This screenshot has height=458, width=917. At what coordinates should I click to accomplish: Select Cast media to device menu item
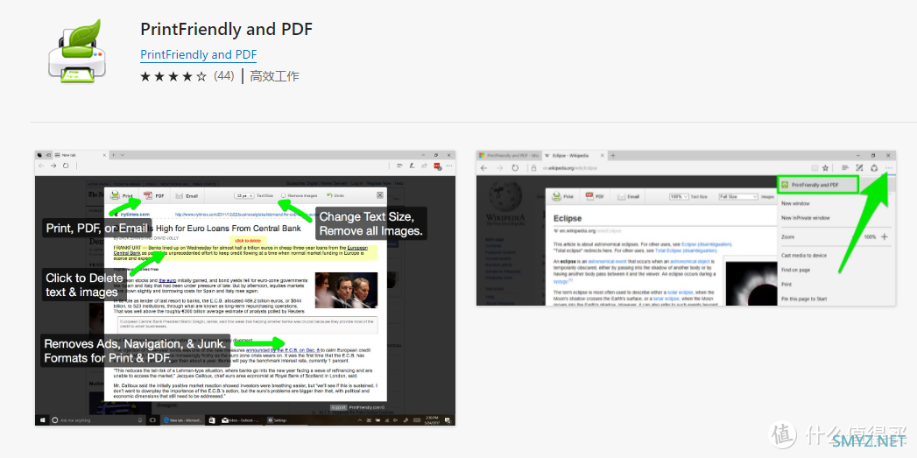804,256
